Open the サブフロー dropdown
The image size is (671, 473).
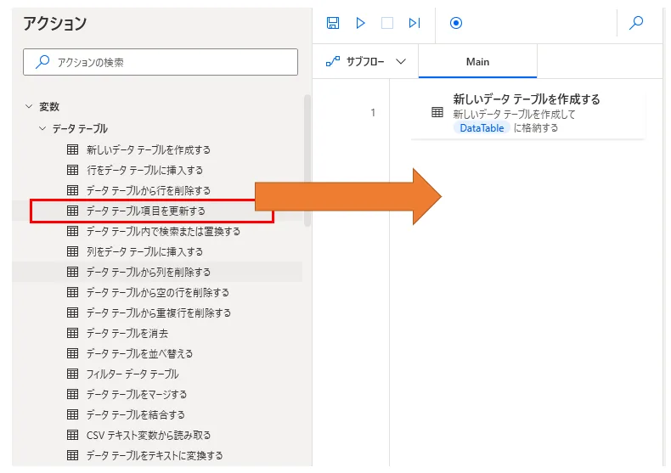[366, 62]
